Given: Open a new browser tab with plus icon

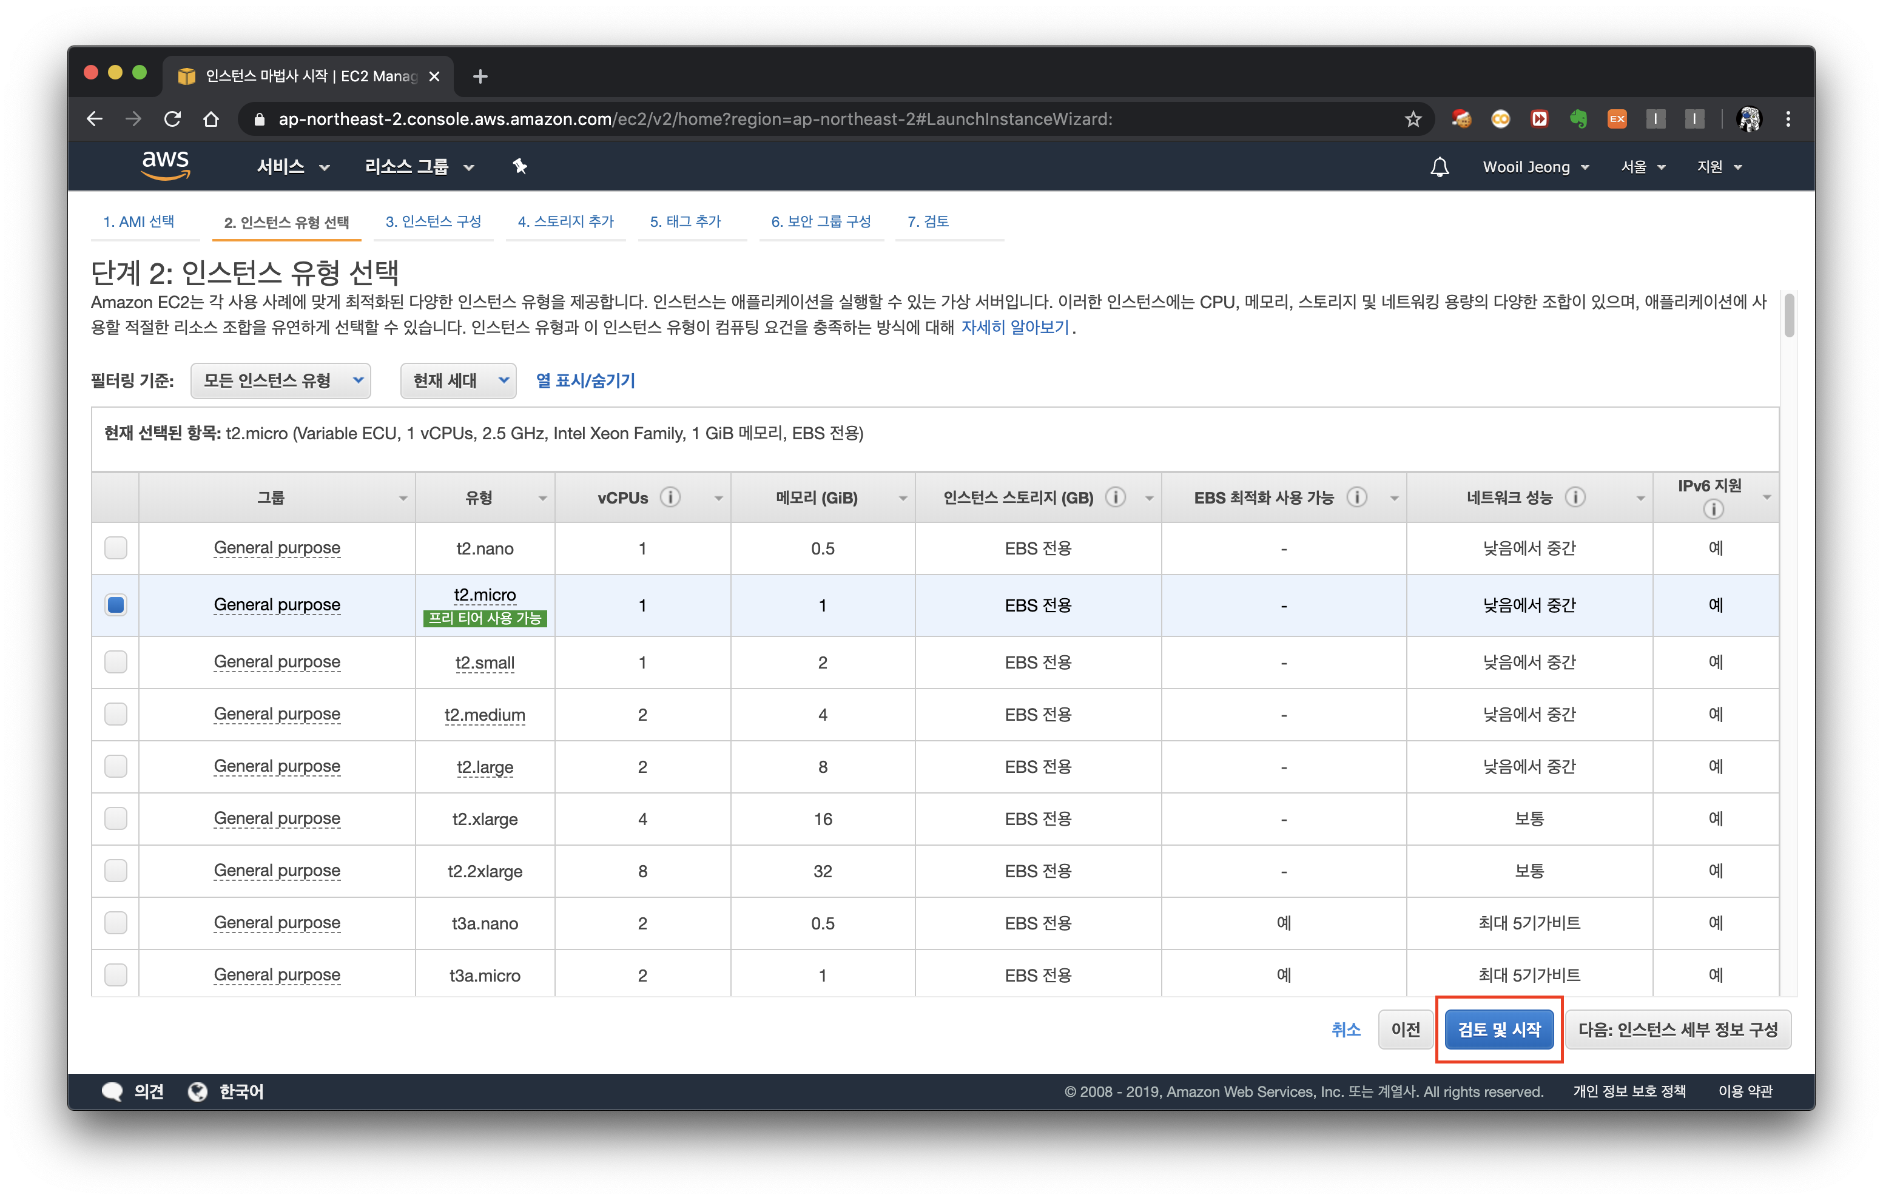Looking at the screenshot, I should click(x=480, y=76).
